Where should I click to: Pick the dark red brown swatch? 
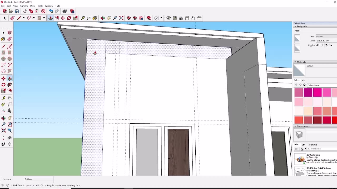[x=318, y=120]
